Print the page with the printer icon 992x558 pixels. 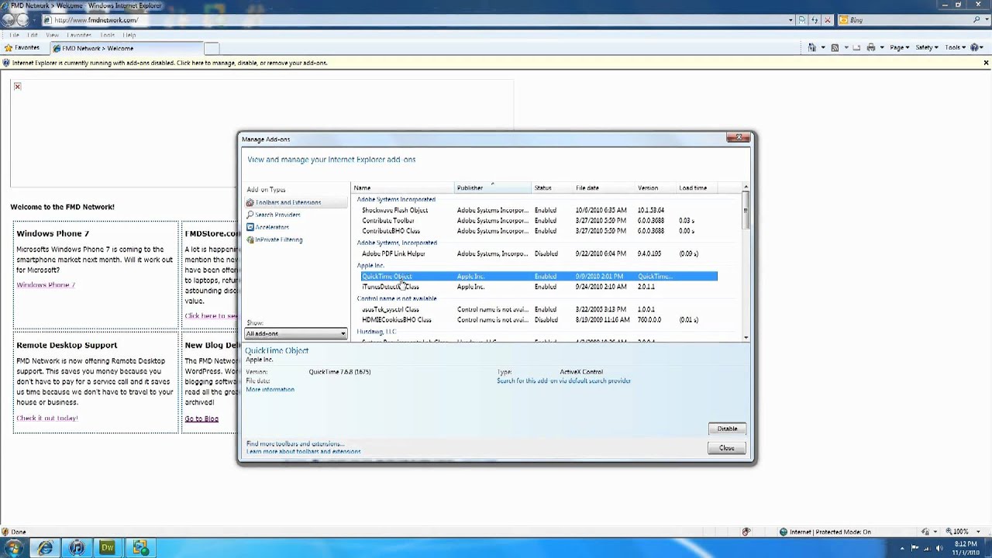(x=871, y=47)
